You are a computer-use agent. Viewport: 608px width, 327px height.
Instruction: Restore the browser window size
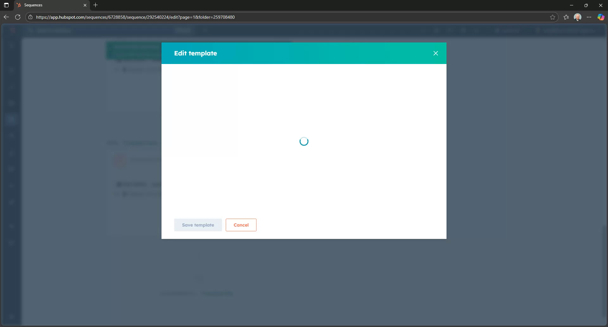pyautogui.click(x=586, y=5)
